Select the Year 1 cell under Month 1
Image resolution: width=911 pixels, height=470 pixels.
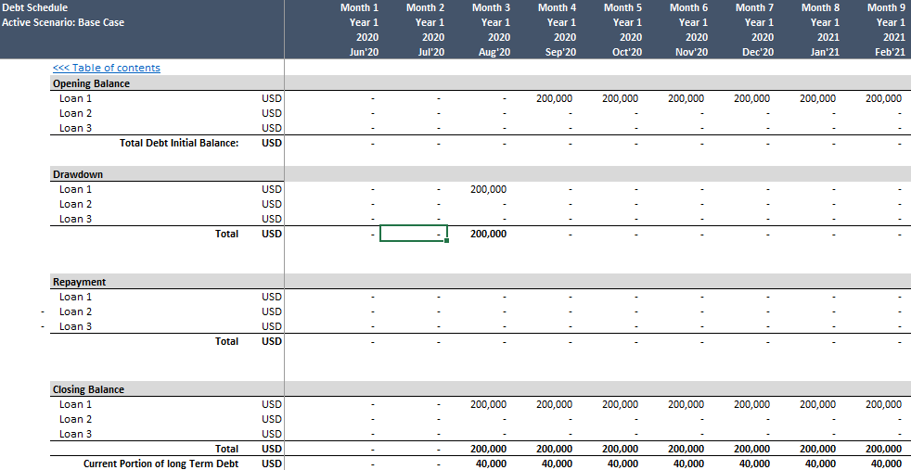tap(364, 22)
